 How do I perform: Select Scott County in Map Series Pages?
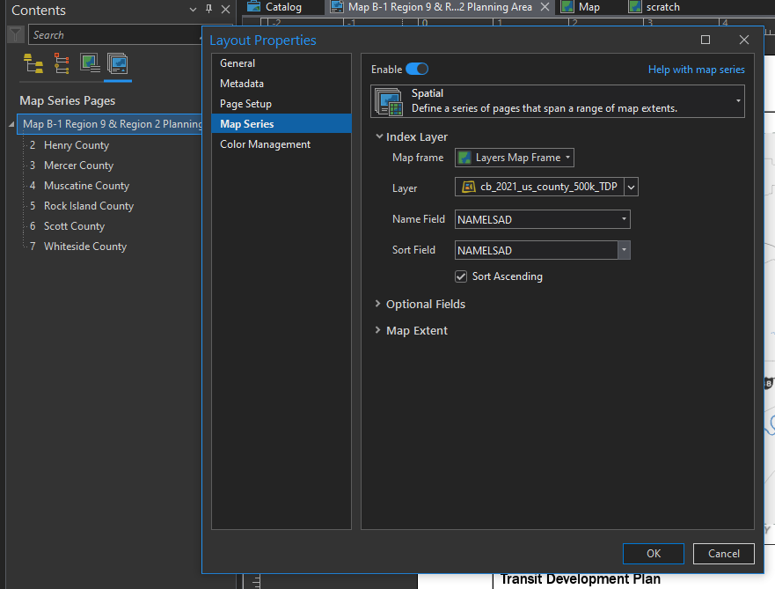[74, 225]
